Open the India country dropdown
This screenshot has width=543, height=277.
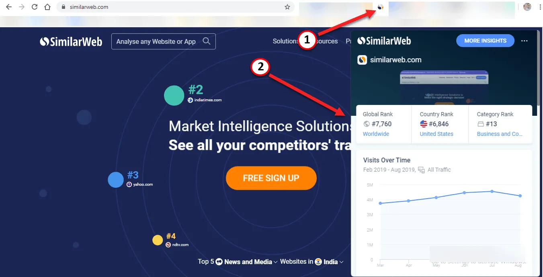tap(334, 262)
